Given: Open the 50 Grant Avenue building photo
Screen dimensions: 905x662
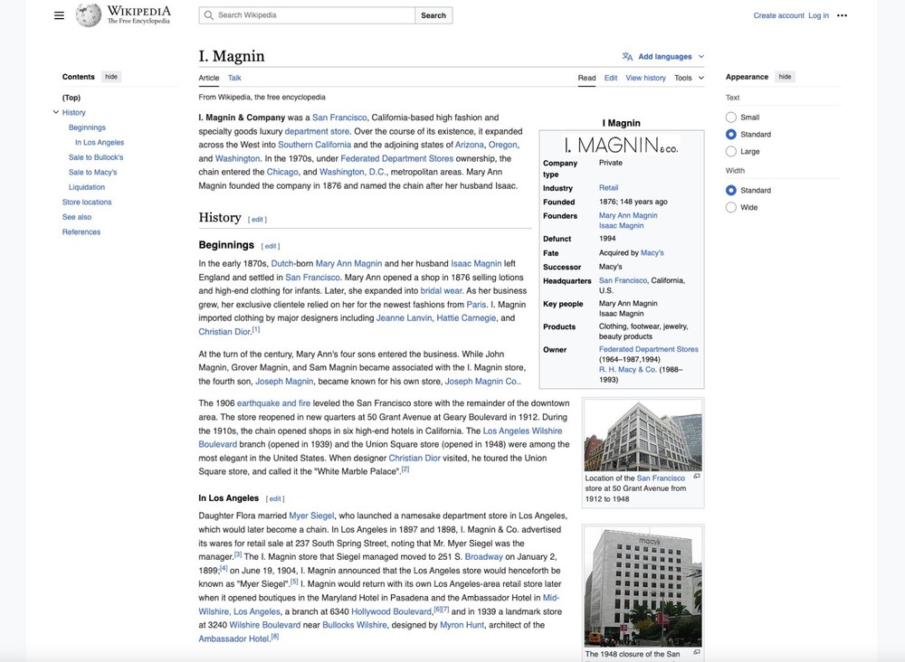Looking at the screenshot, I should [643, 435].
